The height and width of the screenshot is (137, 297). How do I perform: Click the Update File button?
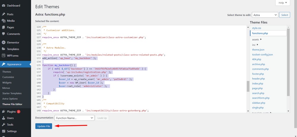(44, 126)
